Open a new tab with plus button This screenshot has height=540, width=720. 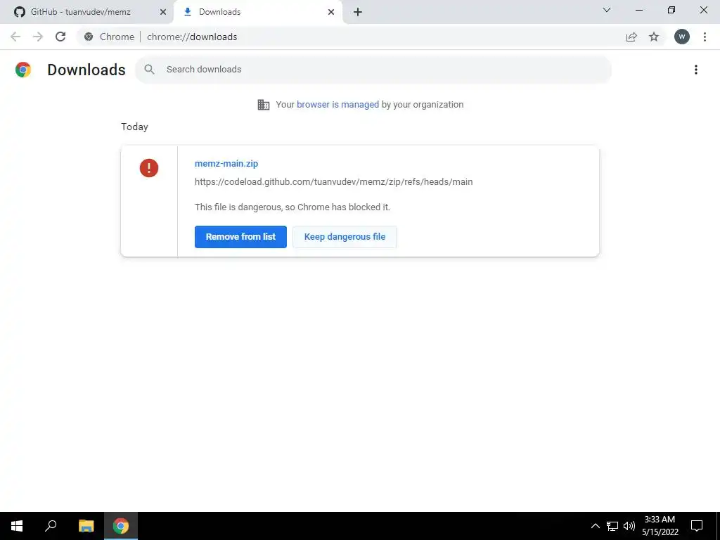tap(358, 12)
